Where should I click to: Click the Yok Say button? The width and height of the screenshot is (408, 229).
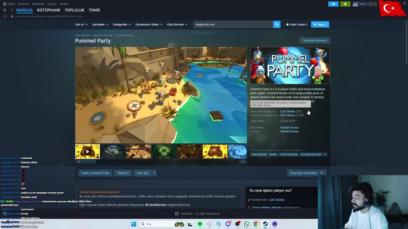(x=143, y=173)
